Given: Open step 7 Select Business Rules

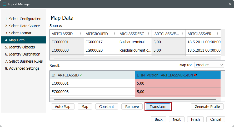Looking at the screenshot, I should 26,61.
